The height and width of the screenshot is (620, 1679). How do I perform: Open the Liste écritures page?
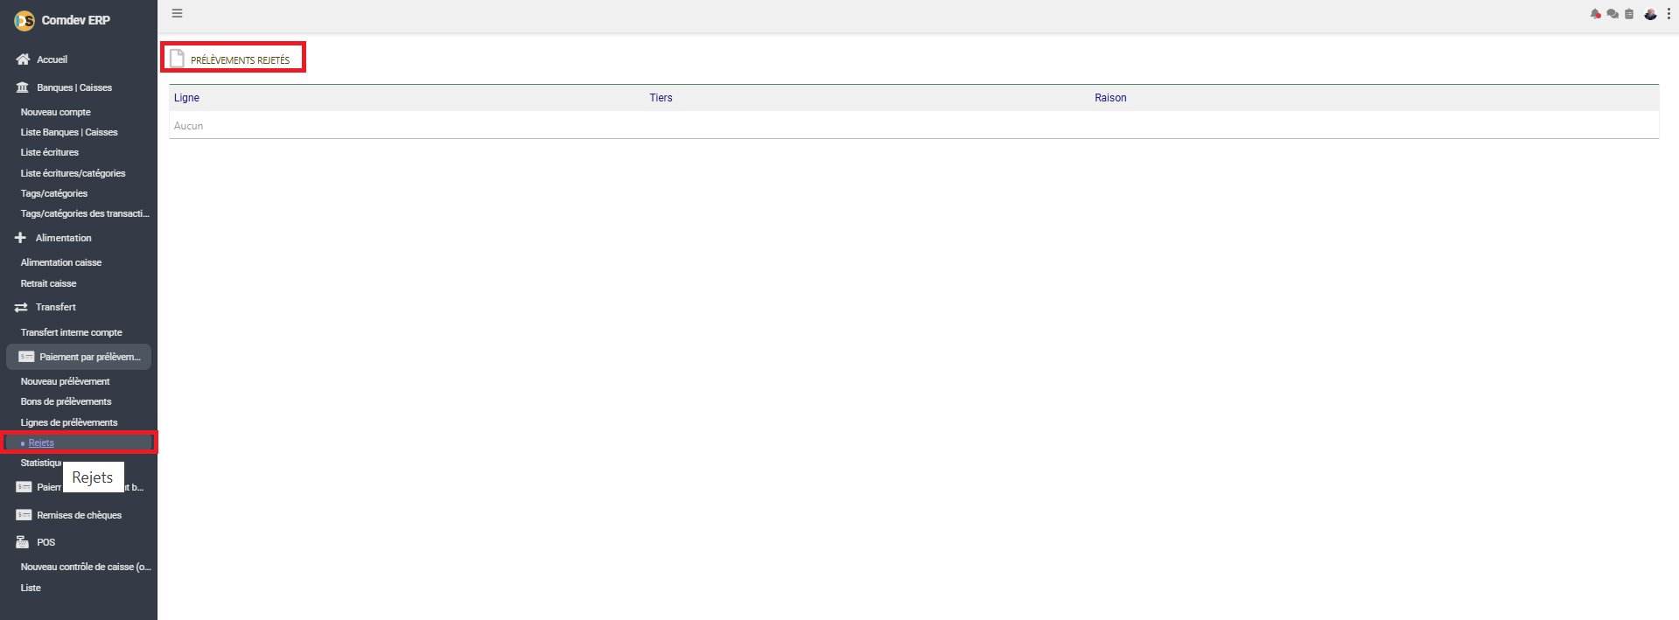click(50, 152)
